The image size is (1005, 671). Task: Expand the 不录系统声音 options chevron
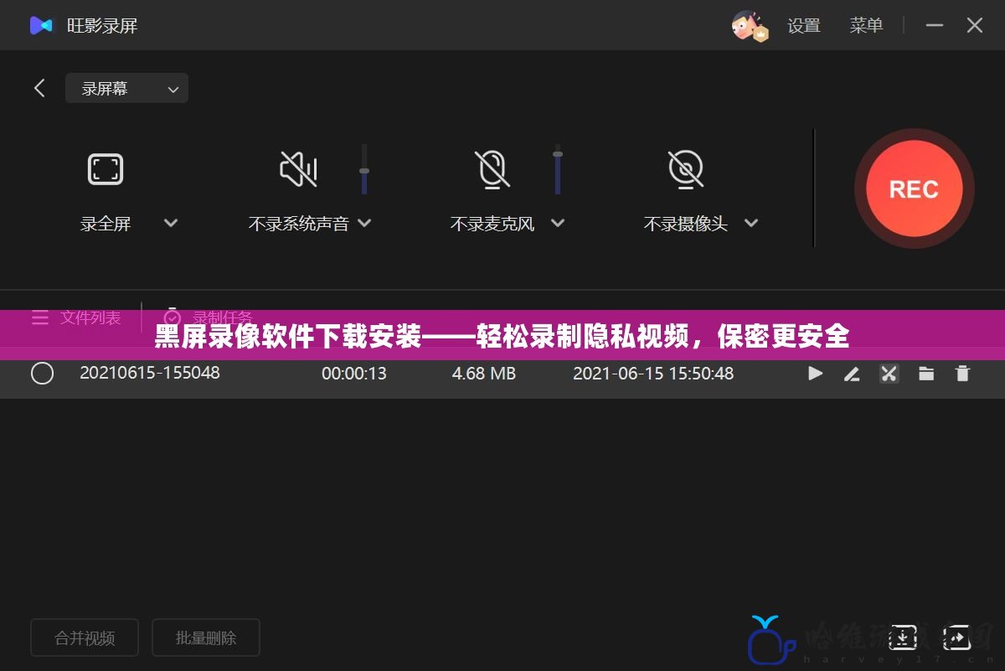coord(364,223)
